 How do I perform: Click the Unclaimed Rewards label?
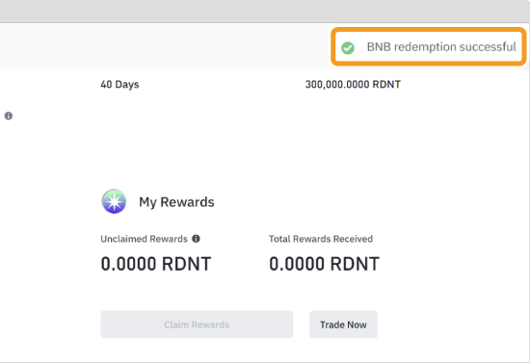pos(144,239)
